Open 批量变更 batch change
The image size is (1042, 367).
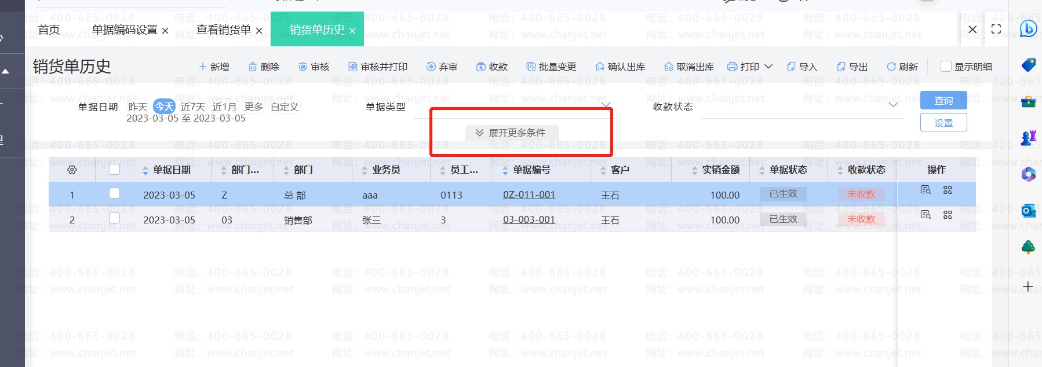coord(551,67)
